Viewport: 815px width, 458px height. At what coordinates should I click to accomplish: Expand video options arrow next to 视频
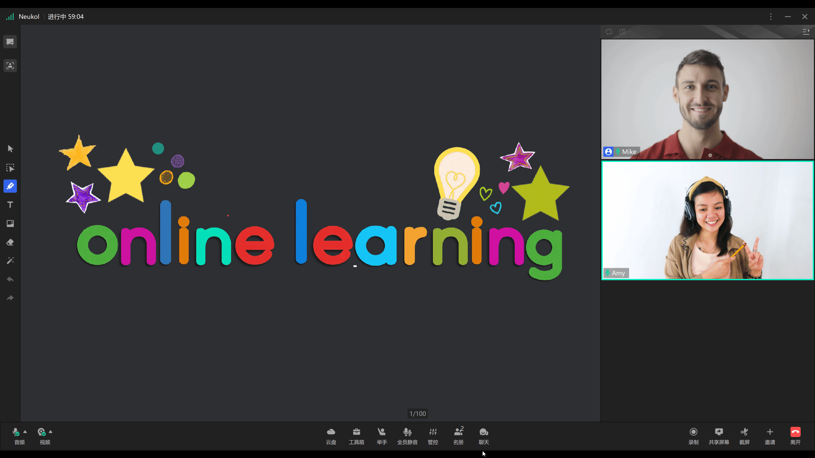tap(51, 432)
